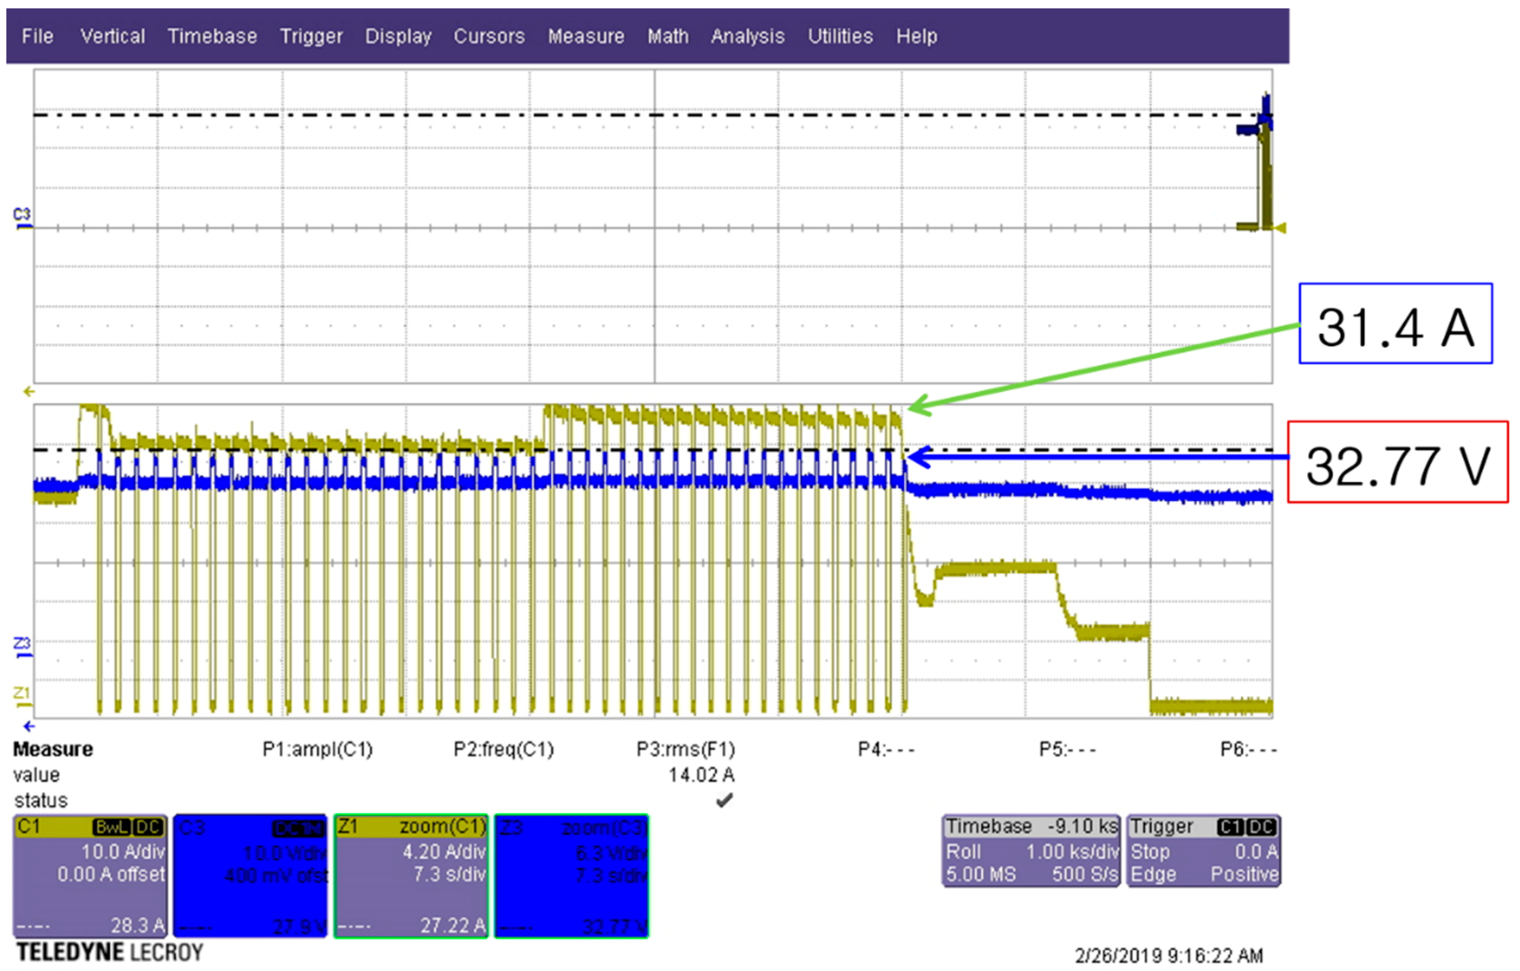This screenshot has height=971, width=1520.
Task: Click the P3 status checkmark
Action: [725, 801]
